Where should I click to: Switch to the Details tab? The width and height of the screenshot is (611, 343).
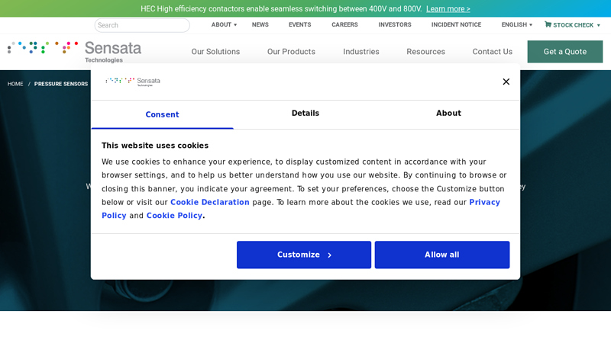305,114
